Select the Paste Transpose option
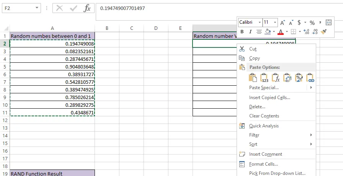 coord(287,78)
